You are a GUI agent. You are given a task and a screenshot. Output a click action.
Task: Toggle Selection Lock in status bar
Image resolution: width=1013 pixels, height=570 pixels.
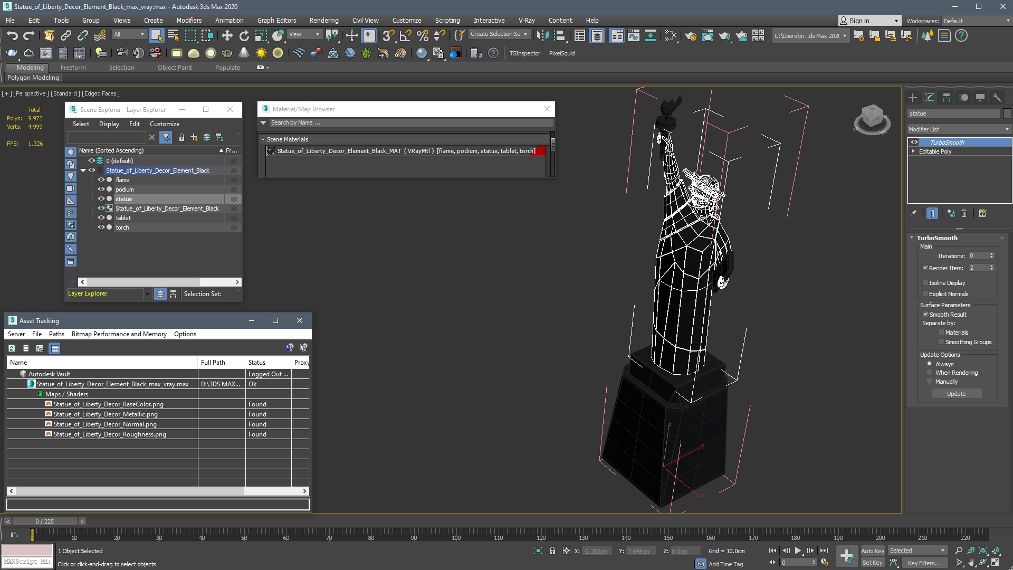click(x=552, y=550)
